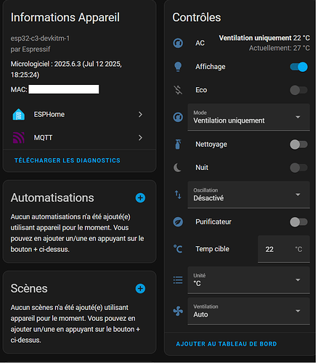Expand the Unité selector
The height and width of the screenshot is (363, 318).
tap(250, 281)
